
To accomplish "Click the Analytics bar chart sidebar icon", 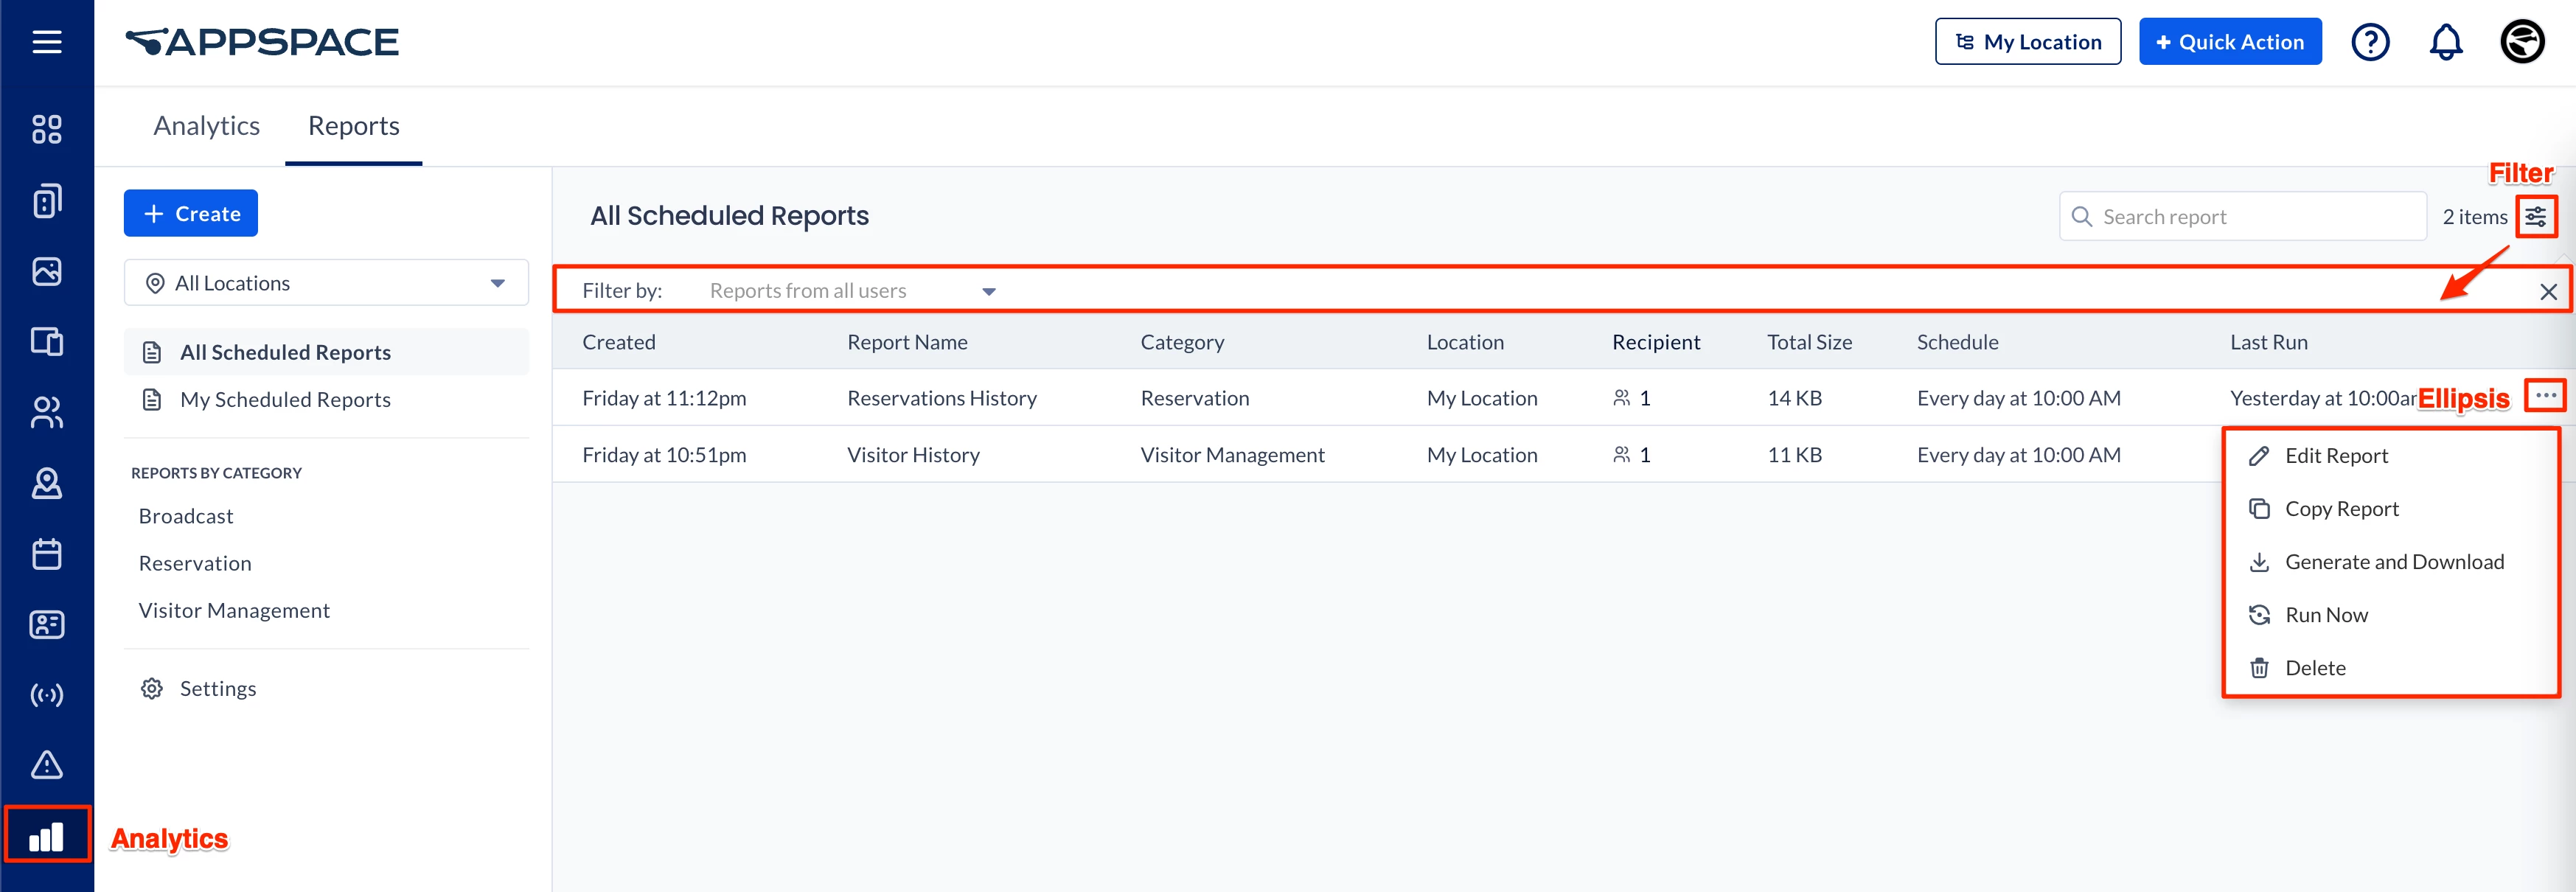I will click(47, 836).
